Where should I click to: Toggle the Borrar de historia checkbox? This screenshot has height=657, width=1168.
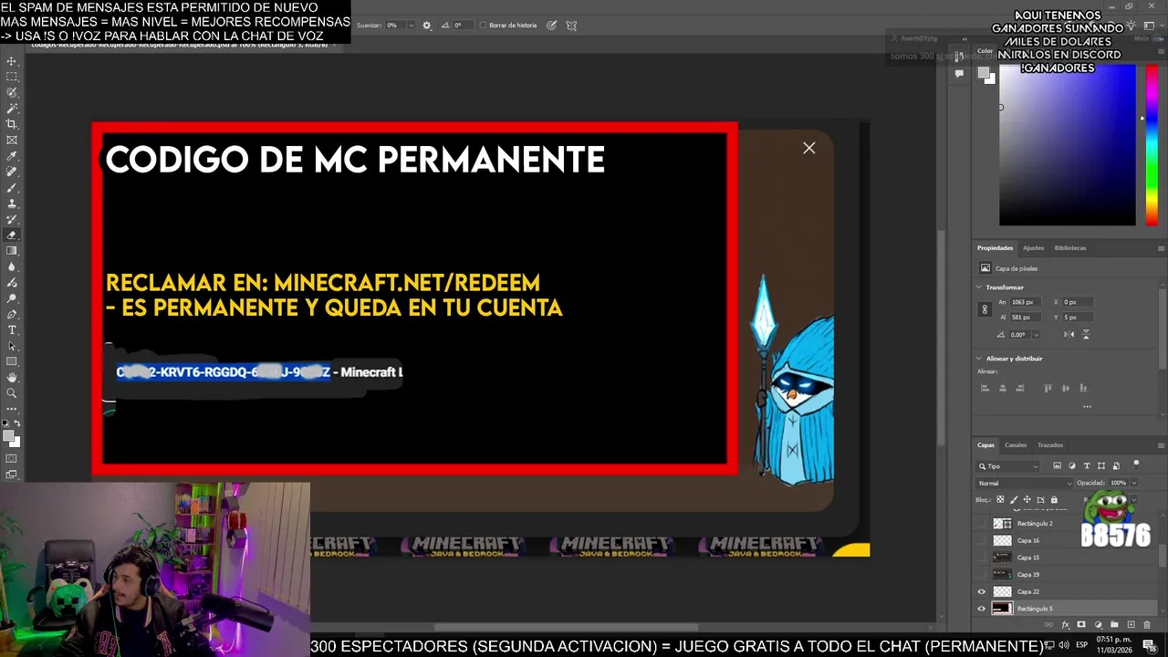coord(483,26)
